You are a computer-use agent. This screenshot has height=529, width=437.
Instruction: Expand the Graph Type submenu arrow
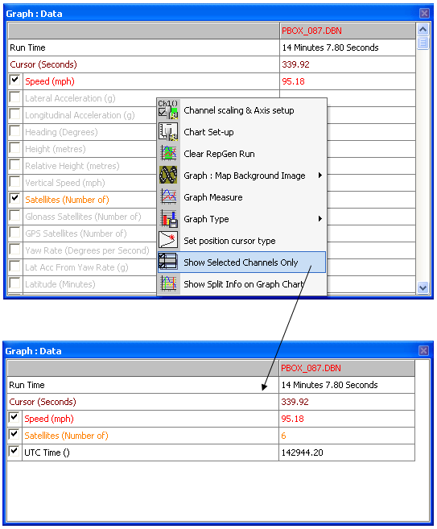point(320,219)
